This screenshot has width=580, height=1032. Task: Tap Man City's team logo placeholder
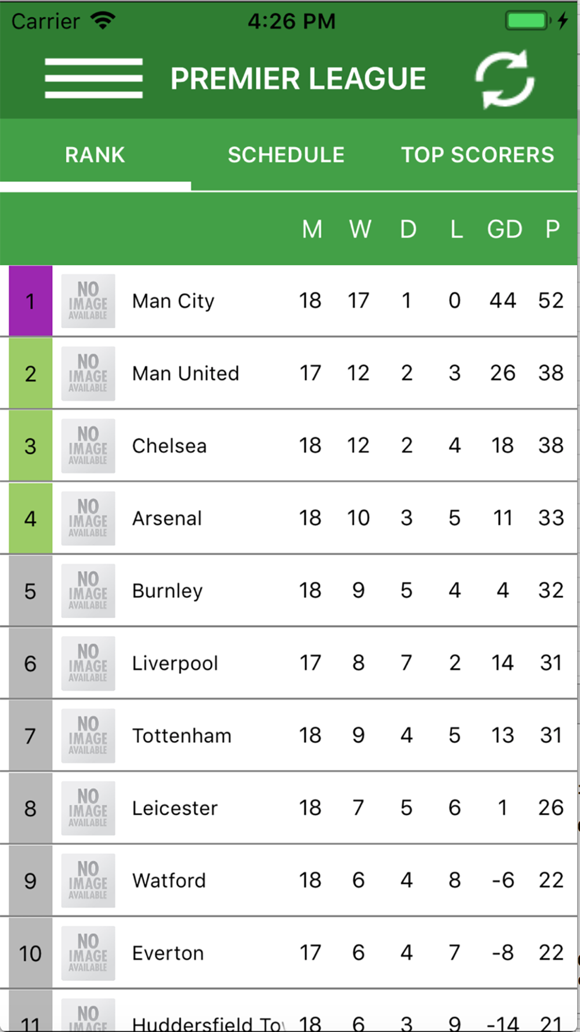(x=88, y=301)
